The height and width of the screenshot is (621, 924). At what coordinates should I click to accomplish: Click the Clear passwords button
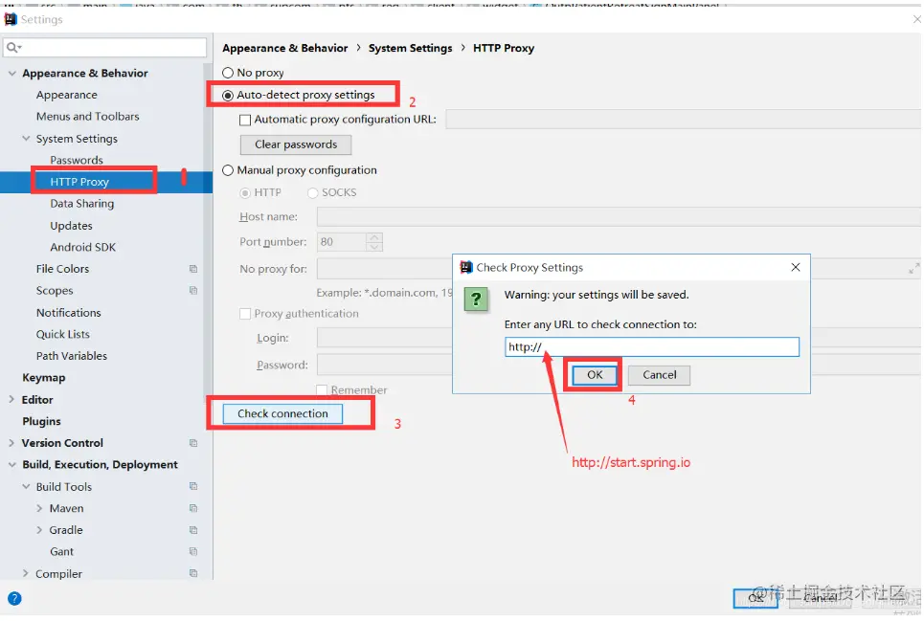tap(296, 144)
